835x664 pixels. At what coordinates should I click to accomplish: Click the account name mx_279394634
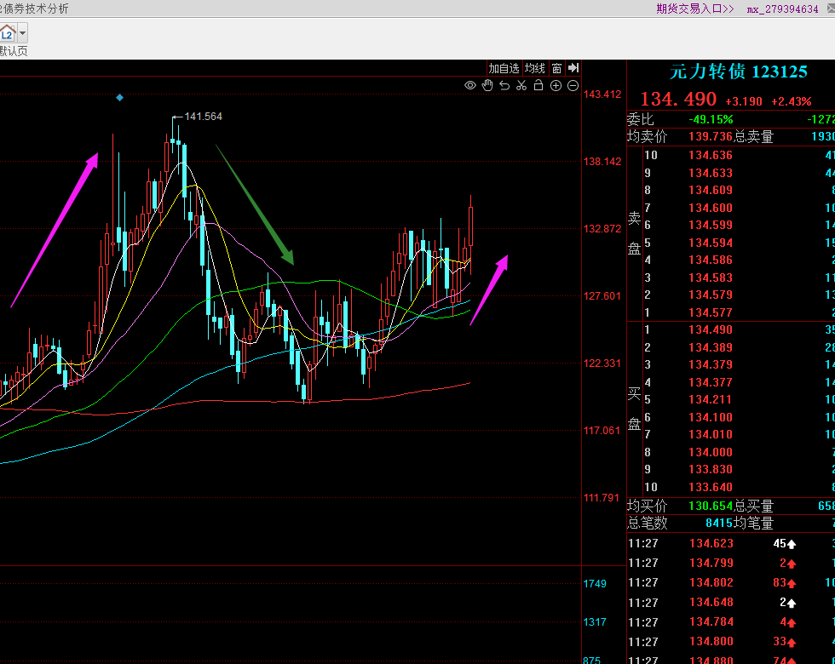[x=782, y=9]
